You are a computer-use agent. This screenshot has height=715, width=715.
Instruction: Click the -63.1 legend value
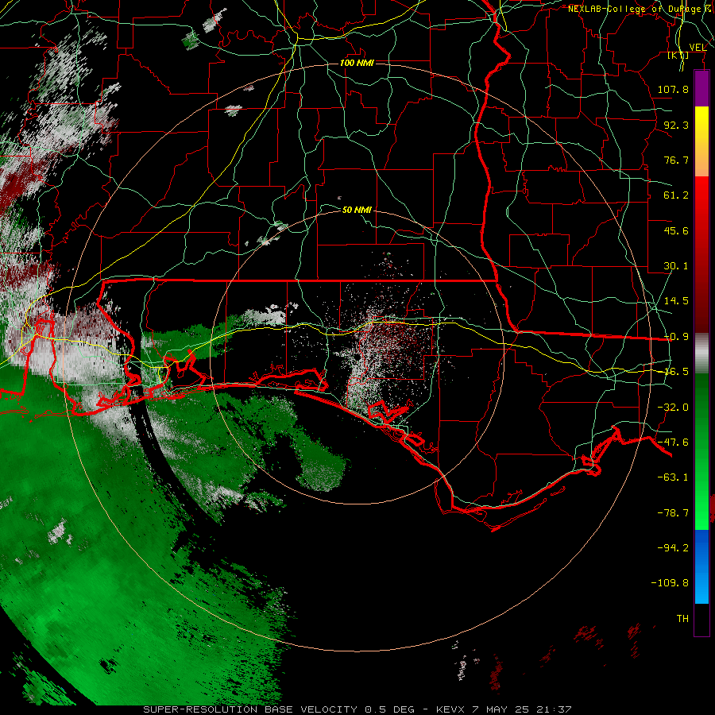(673, 477)
